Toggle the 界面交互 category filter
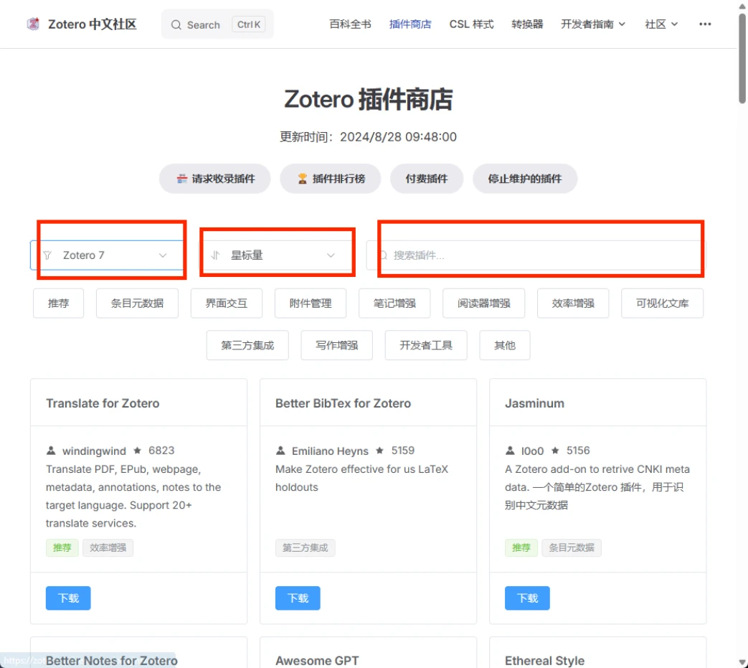 coord(227,303)
